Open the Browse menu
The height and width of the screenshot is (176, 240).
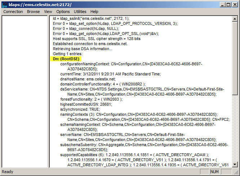pos(34,12)
